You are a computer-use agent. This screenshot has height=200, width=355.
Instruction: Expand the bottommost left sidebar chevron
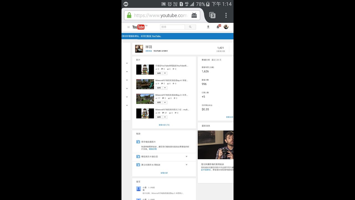click(x=127, y=105)
